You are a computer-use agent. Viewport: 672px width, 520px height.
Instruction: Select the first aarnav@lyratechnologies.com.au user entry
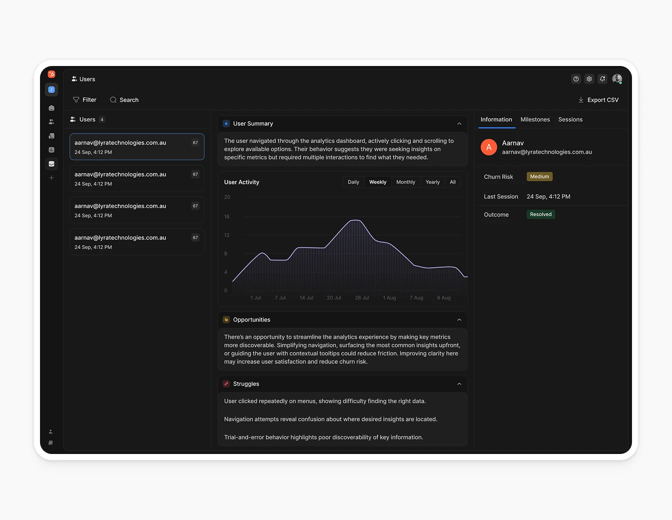tap(136, 146)
